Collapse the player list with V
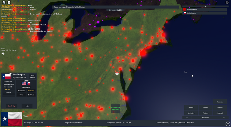 205,6
